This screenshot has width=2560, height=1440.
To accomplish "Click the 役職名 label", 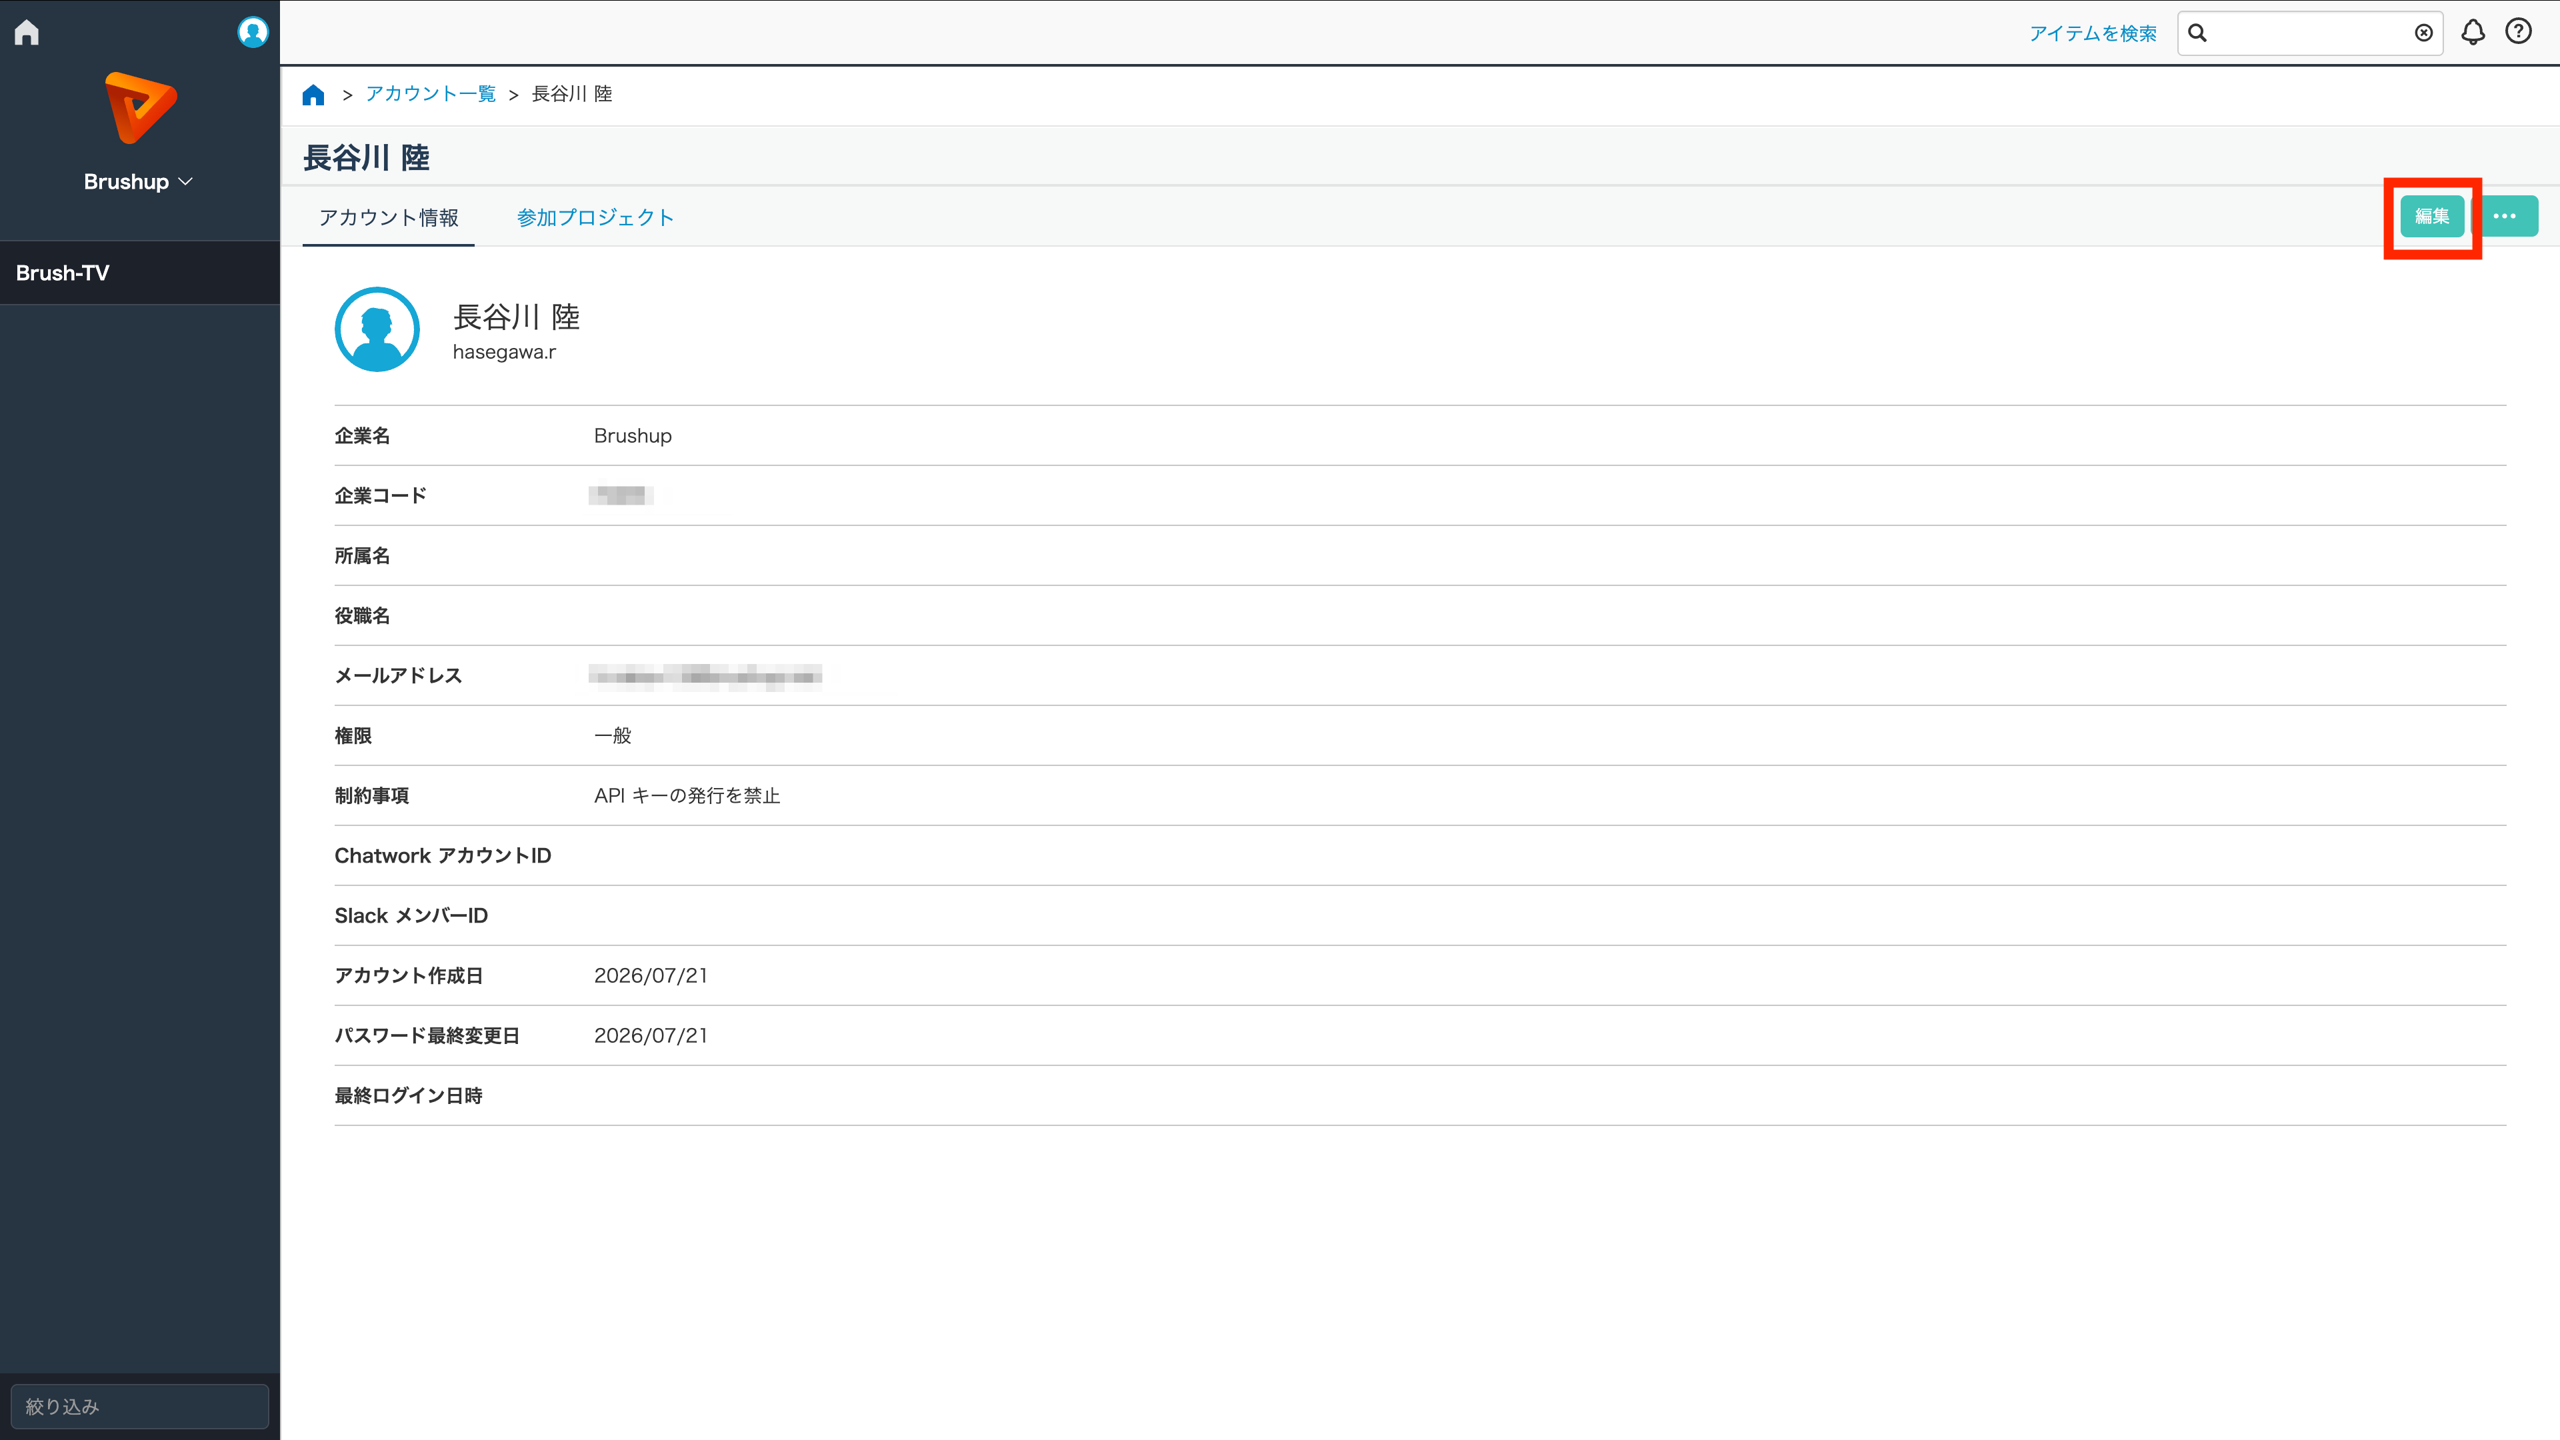I will (362, 616).
